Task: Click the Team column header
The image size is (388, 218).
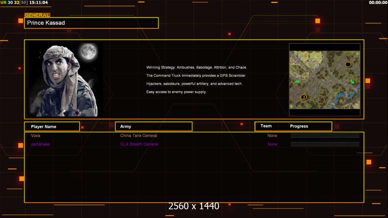Action: 266,126
